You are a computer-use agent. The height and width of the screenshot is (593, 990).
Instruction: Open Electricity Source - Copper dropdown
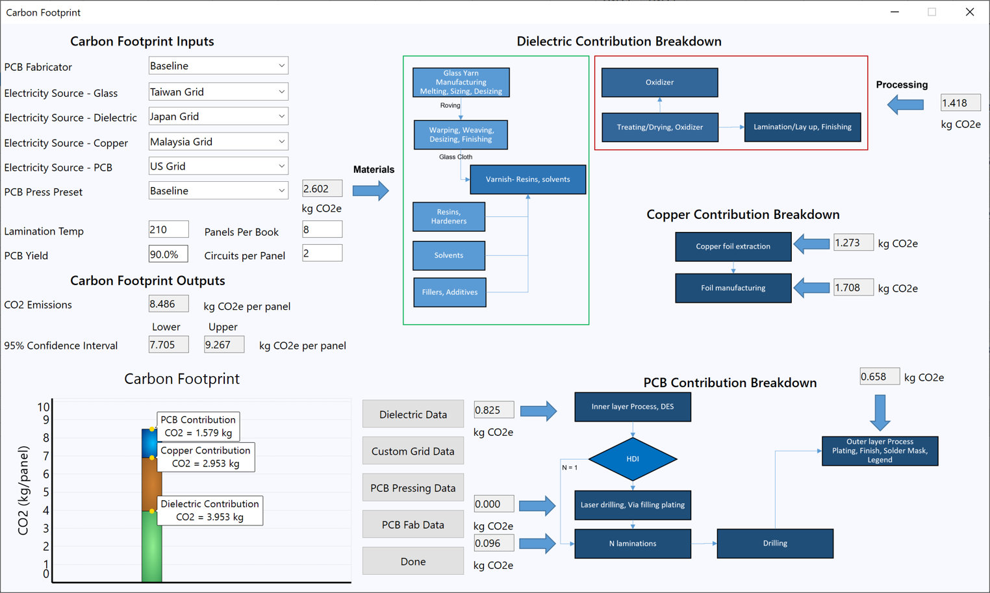(x=218, y=142)
